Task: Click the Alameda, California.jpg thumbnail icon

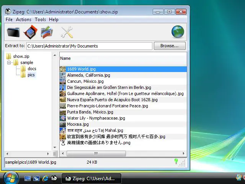Action: (63, 75)
